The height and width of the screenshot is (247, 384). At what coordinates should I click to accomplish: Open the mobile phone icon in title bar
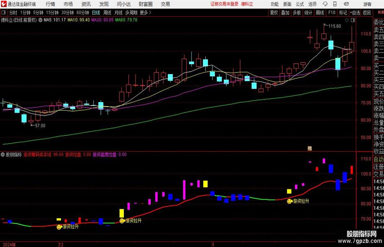tap(335, 4)
